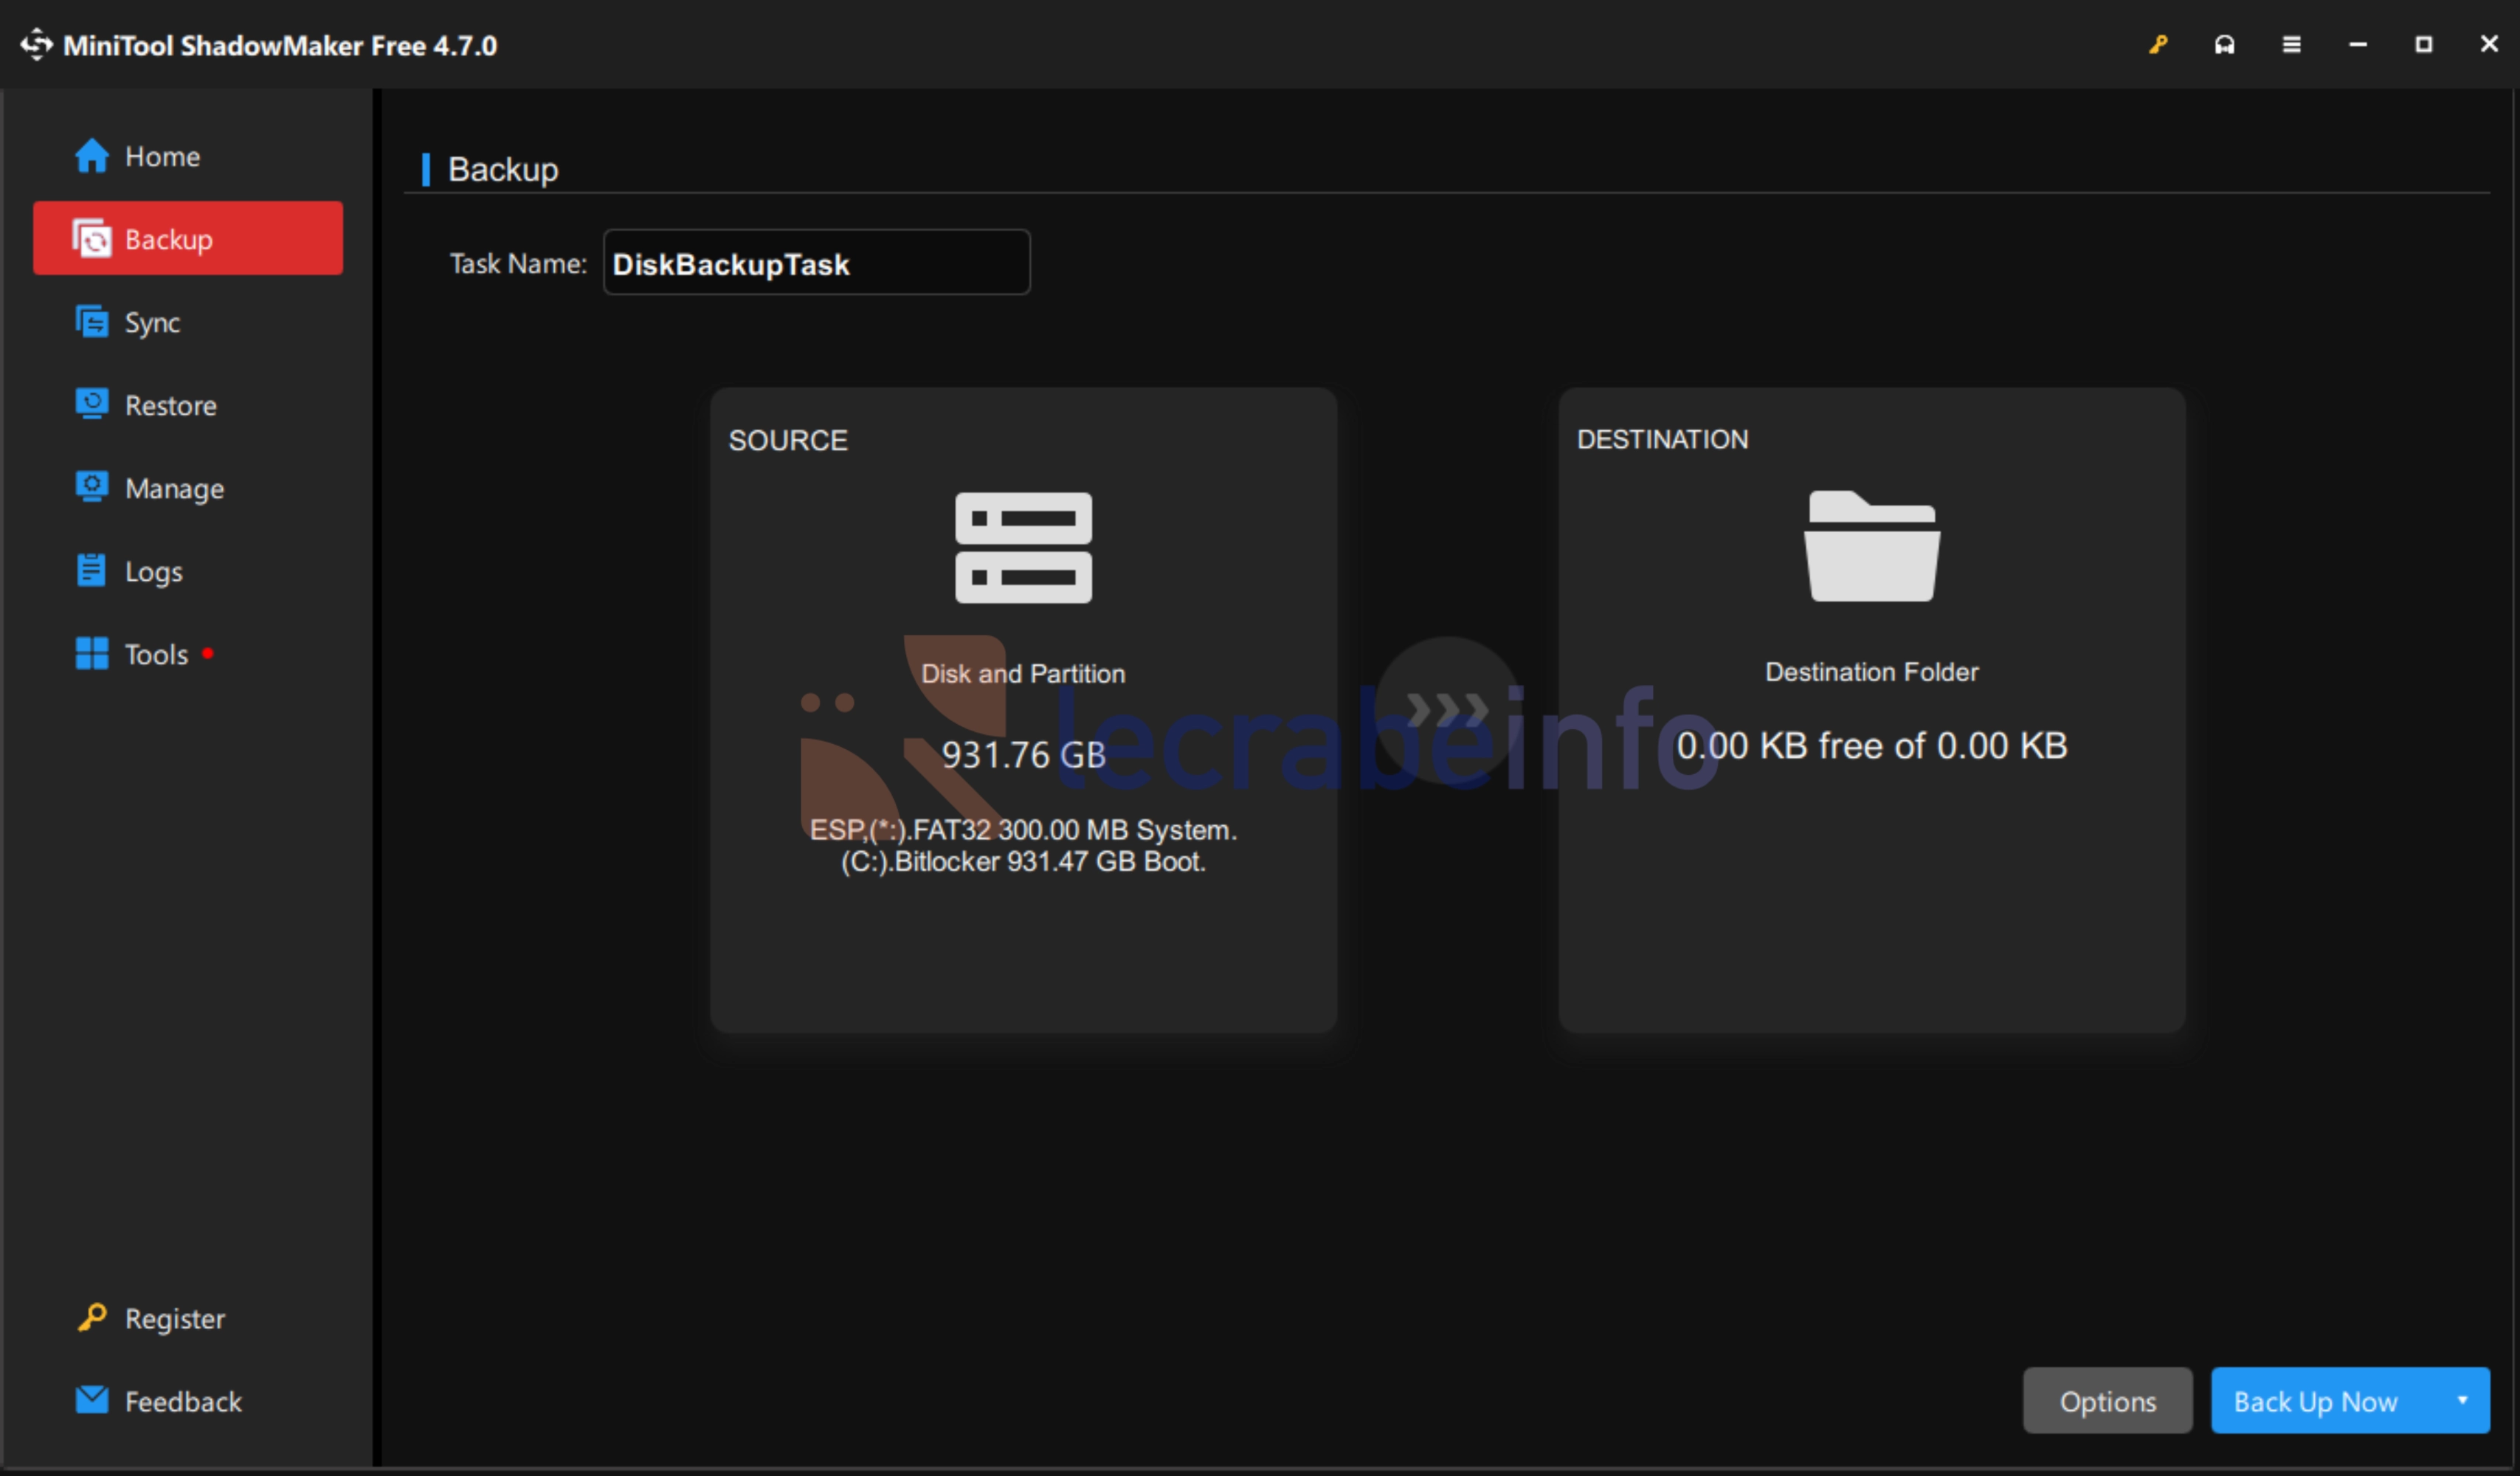This screenshot has width=2520, height=1476.
Task: Click the Feedback envelope icon
Action: (x=92, y=1399)
